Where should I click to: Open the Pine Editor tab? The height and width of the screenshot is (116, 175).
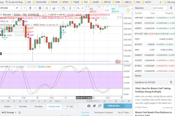(38, 106)
